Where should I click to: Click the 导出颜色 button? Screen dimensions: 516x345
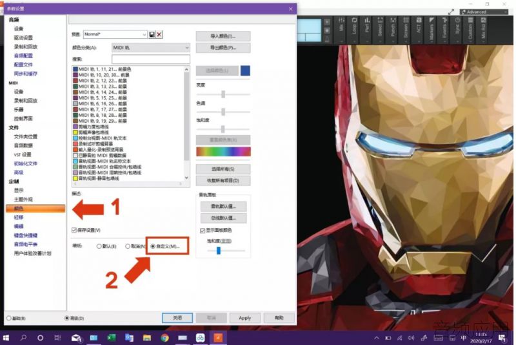point(223,48)
